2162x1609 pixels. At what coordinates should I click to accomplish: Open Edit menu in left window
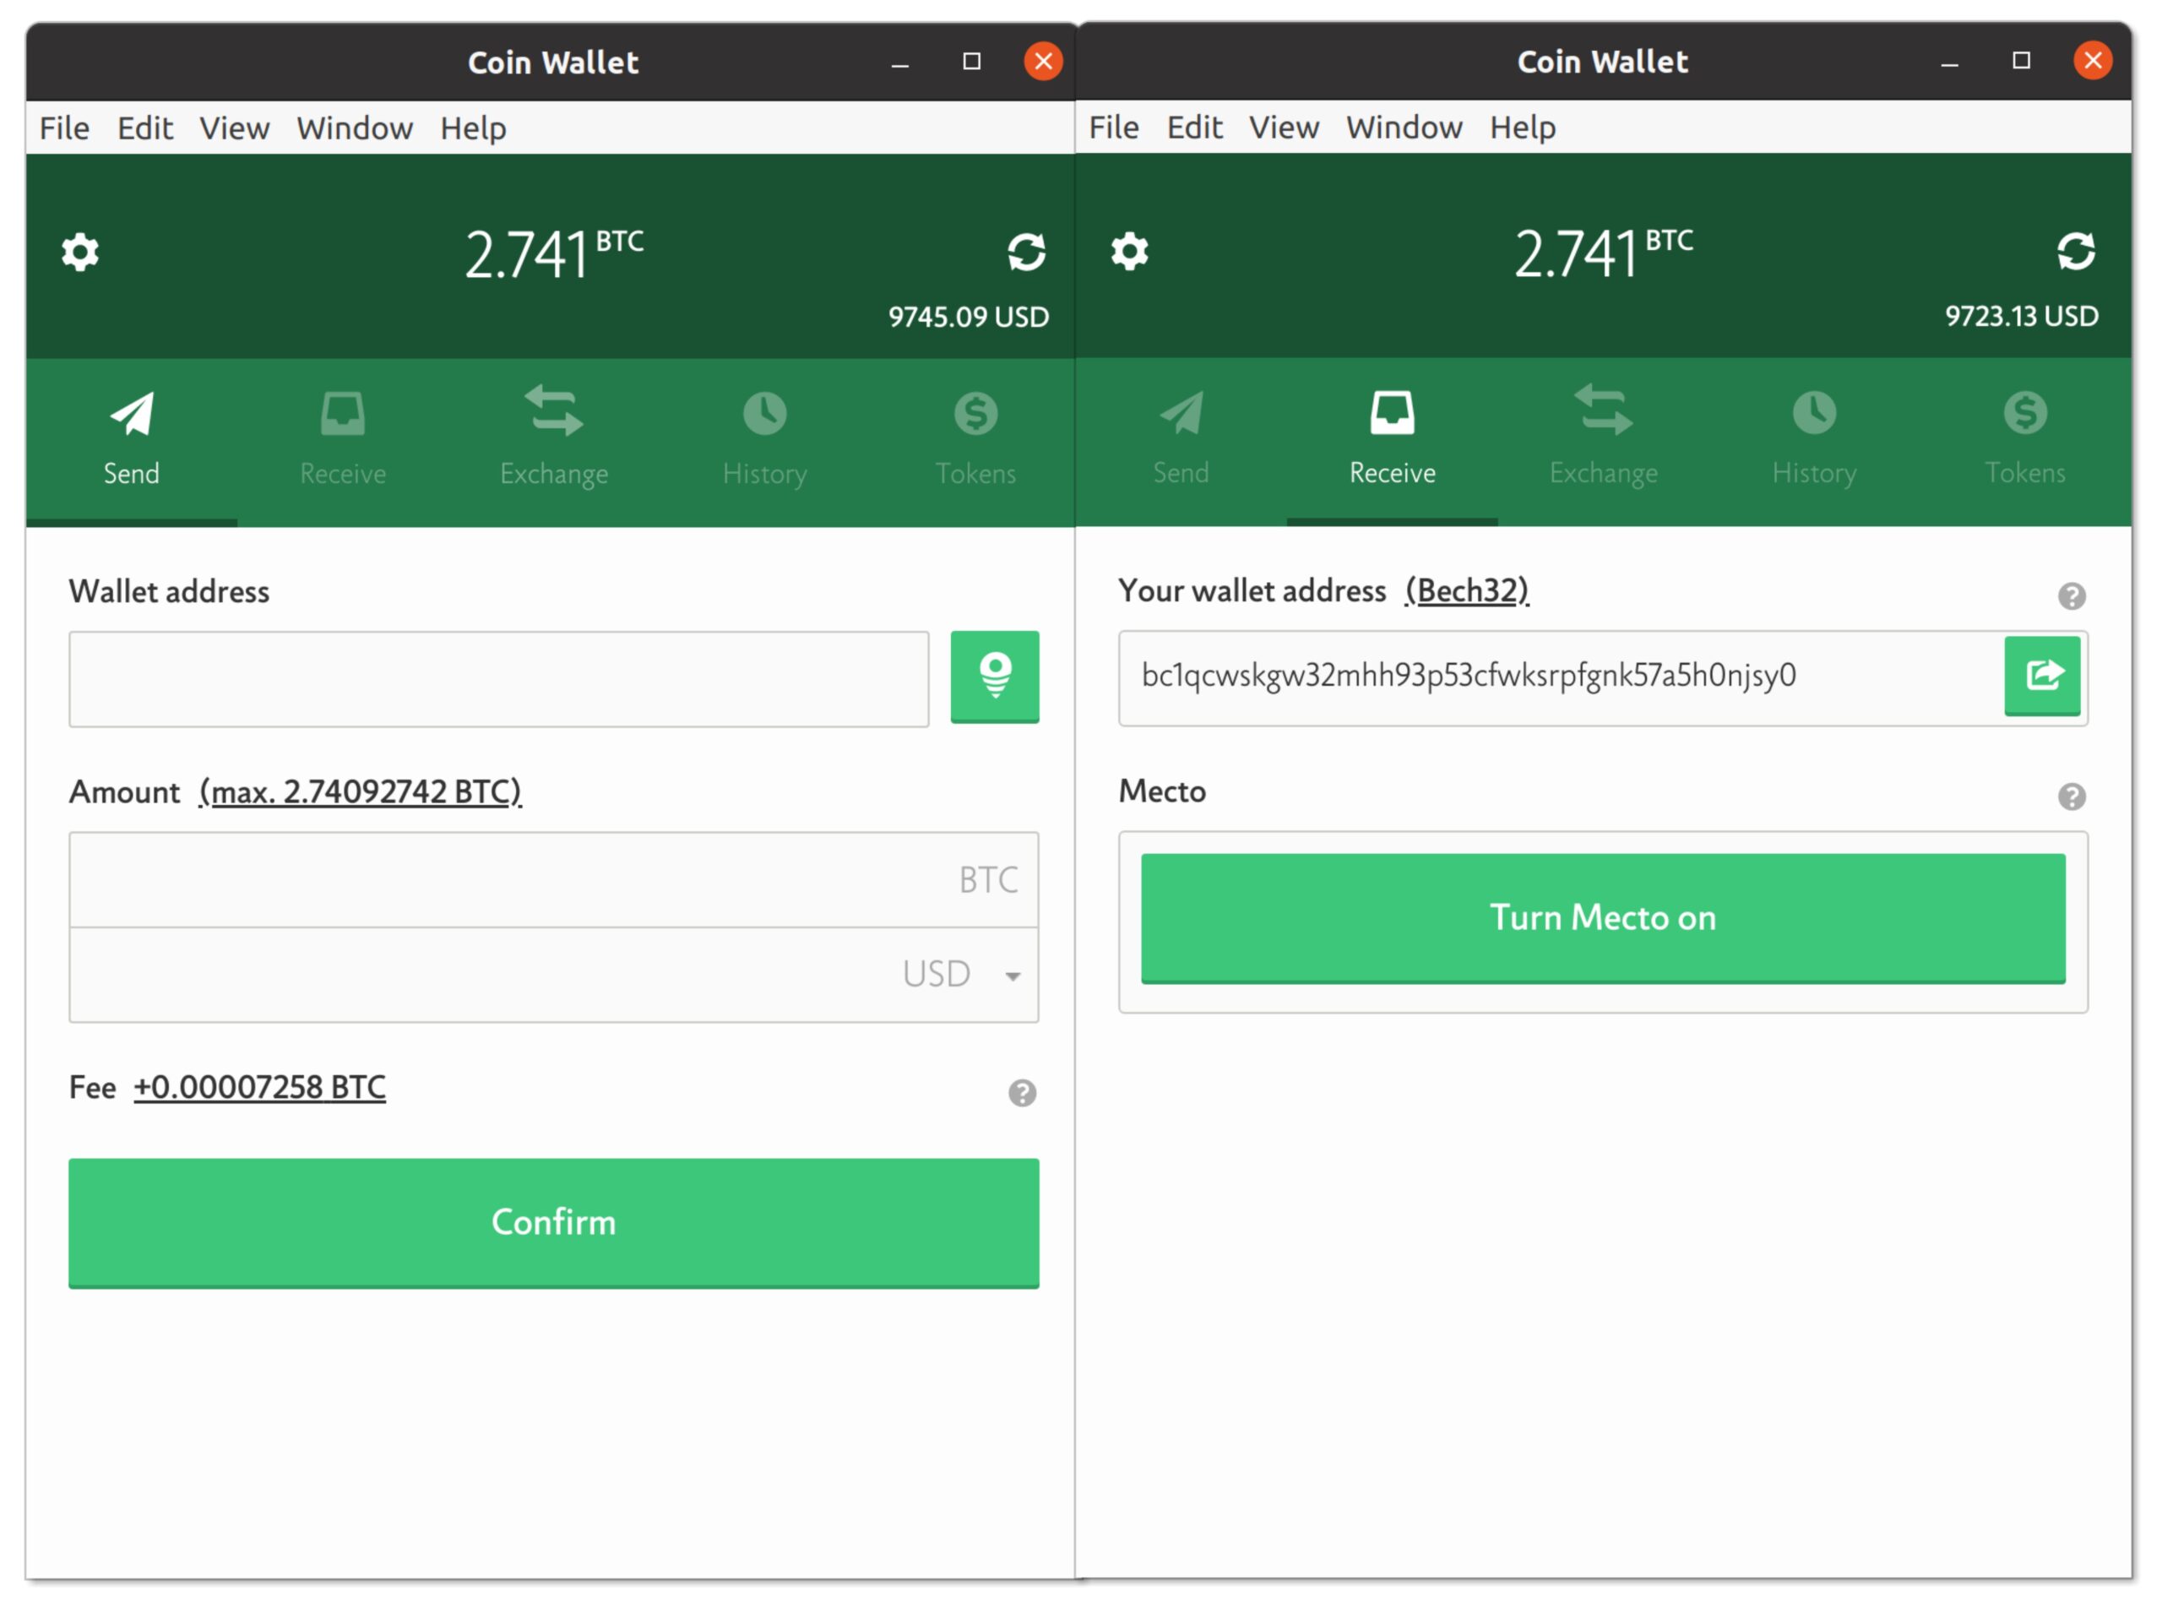pos(145,128)
